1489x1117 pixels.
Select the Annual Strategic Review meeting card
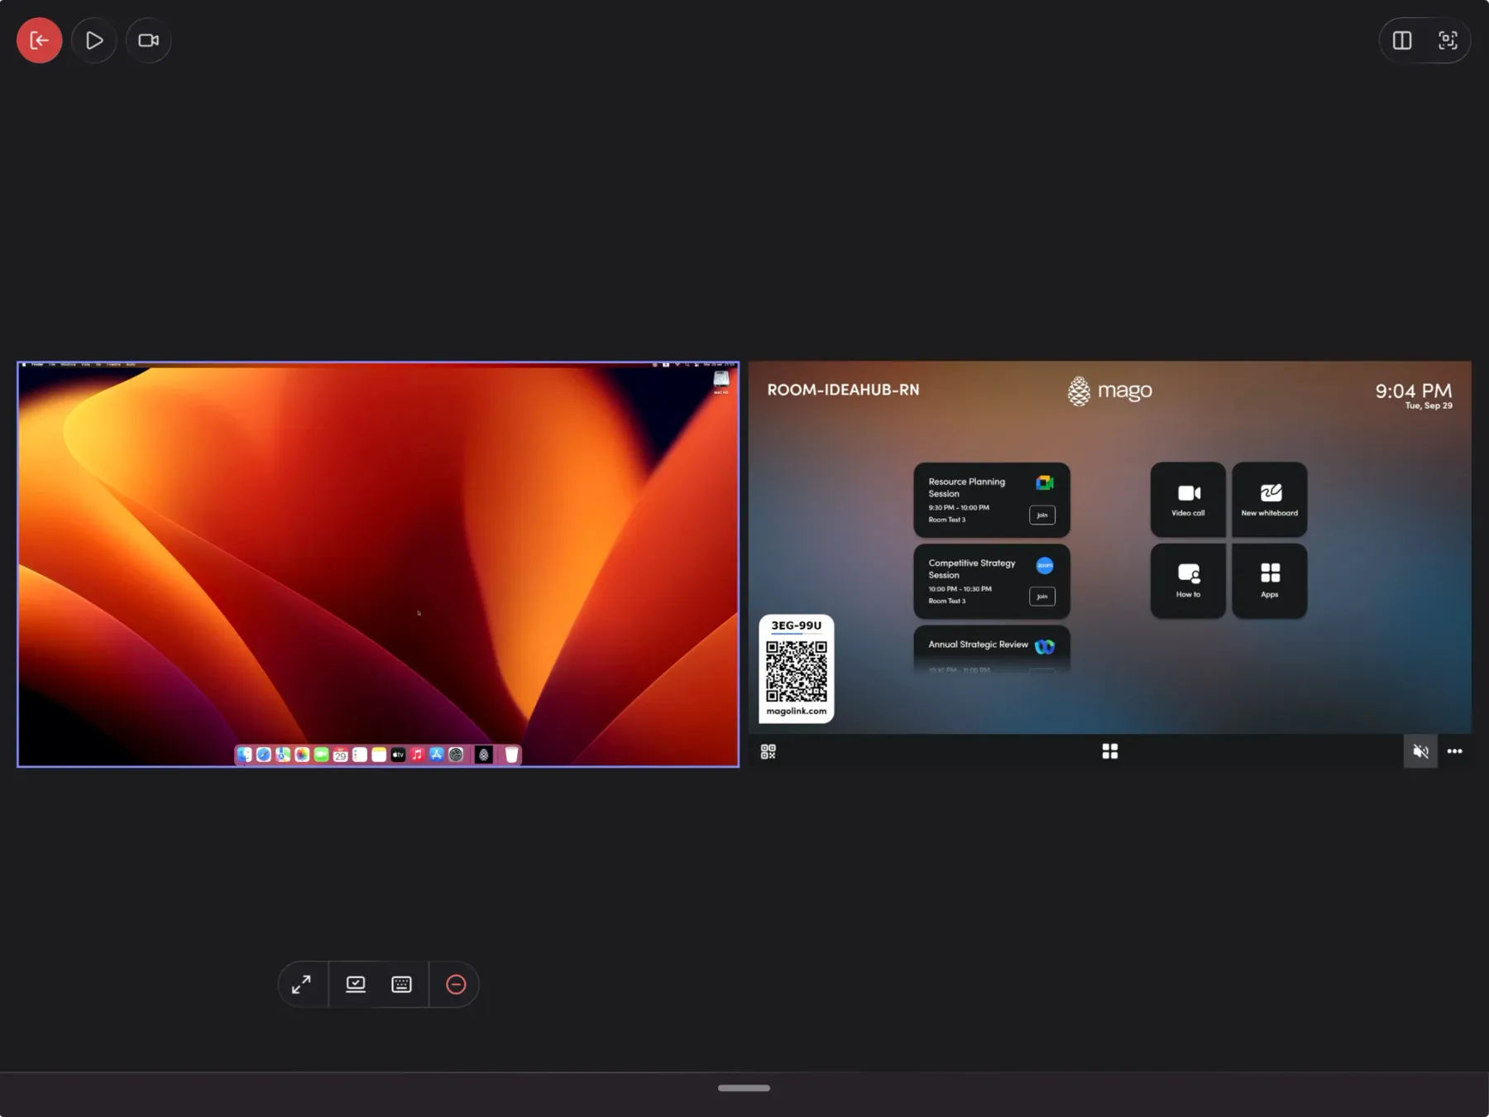point(992,650)
